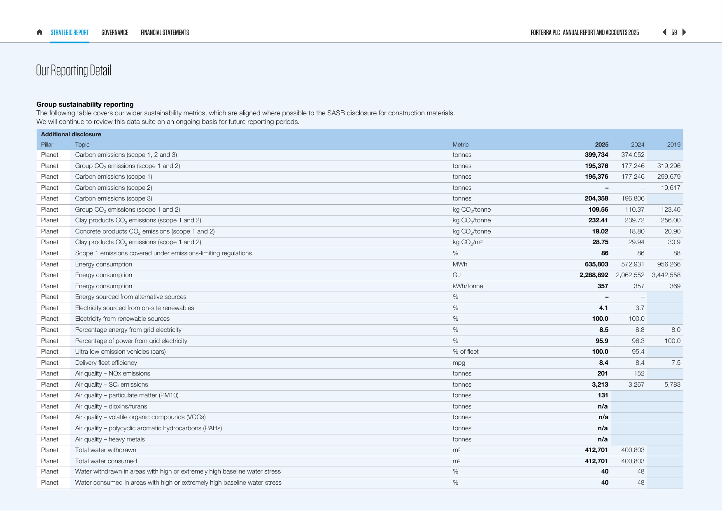Open the Strategic Report tab

[x=70, y=33]
